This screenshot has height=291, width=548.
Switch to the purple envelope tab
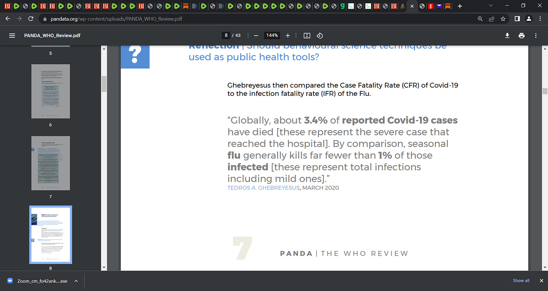point(439,6)
